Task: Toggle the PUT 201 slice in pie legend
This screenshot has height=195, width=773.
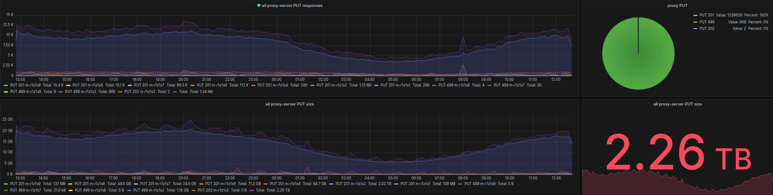Action: (706, 15)
